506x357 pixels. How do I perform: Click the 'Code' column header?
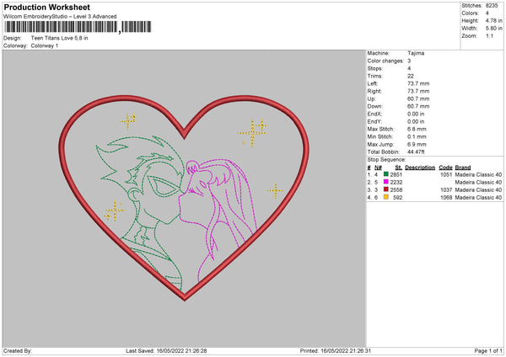(x=445, y=168)
